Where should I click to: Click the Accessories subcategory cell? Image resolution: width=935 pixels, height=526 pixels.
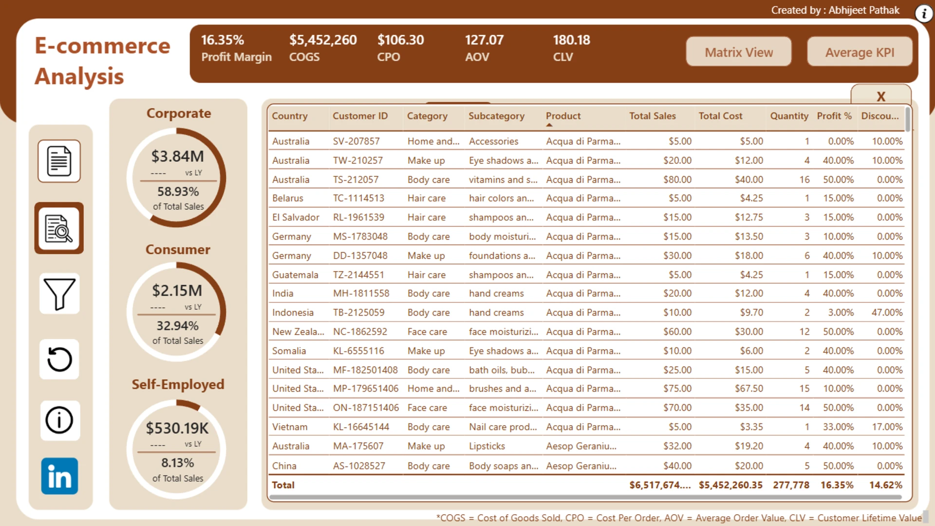click(x=493, y=141)
